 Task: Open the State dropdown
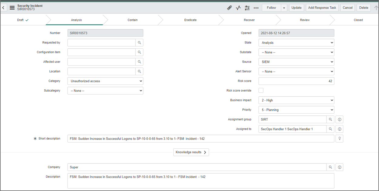click(x=296, y=42)
